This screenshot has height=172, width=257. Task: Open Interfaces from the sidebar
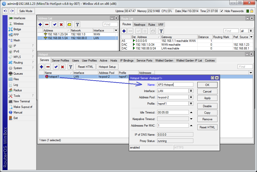coord(19,18)
